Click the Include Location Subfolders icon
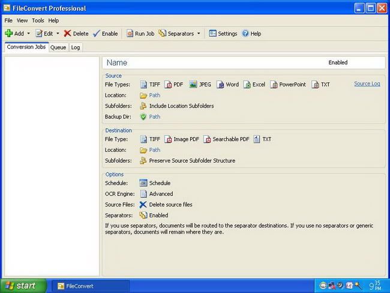Screen dimensions: 390x293 (x=143, y=106)
